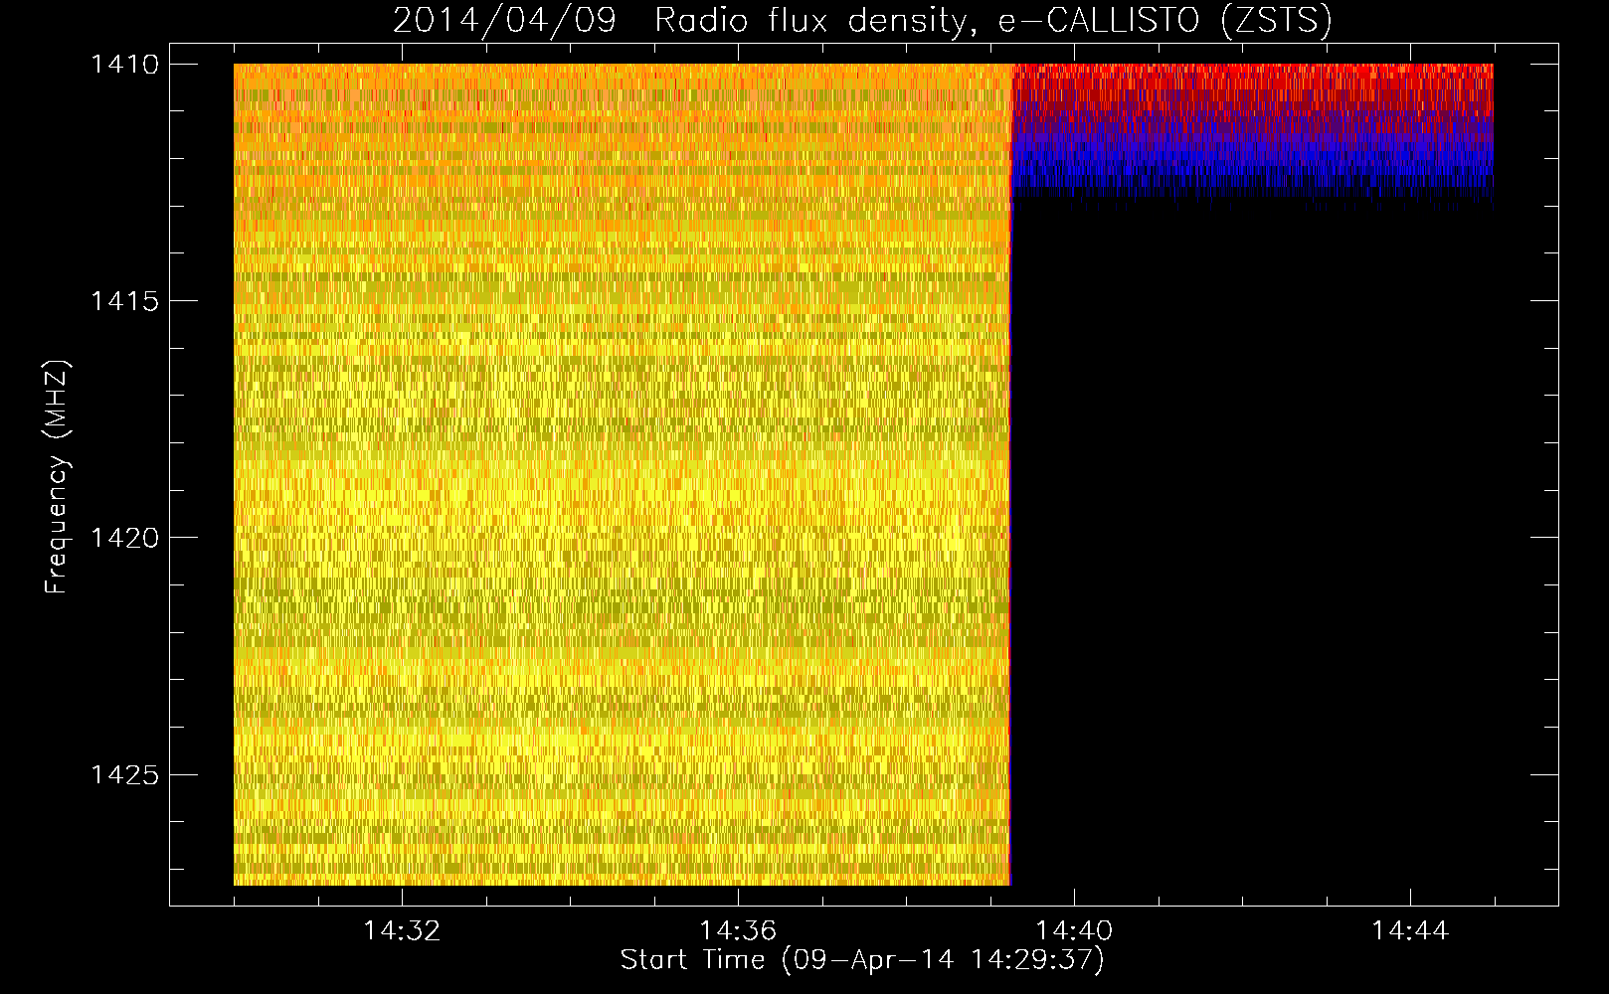Click the 14:36 time tick label
1609x994 pixels.
coord(738,931)
